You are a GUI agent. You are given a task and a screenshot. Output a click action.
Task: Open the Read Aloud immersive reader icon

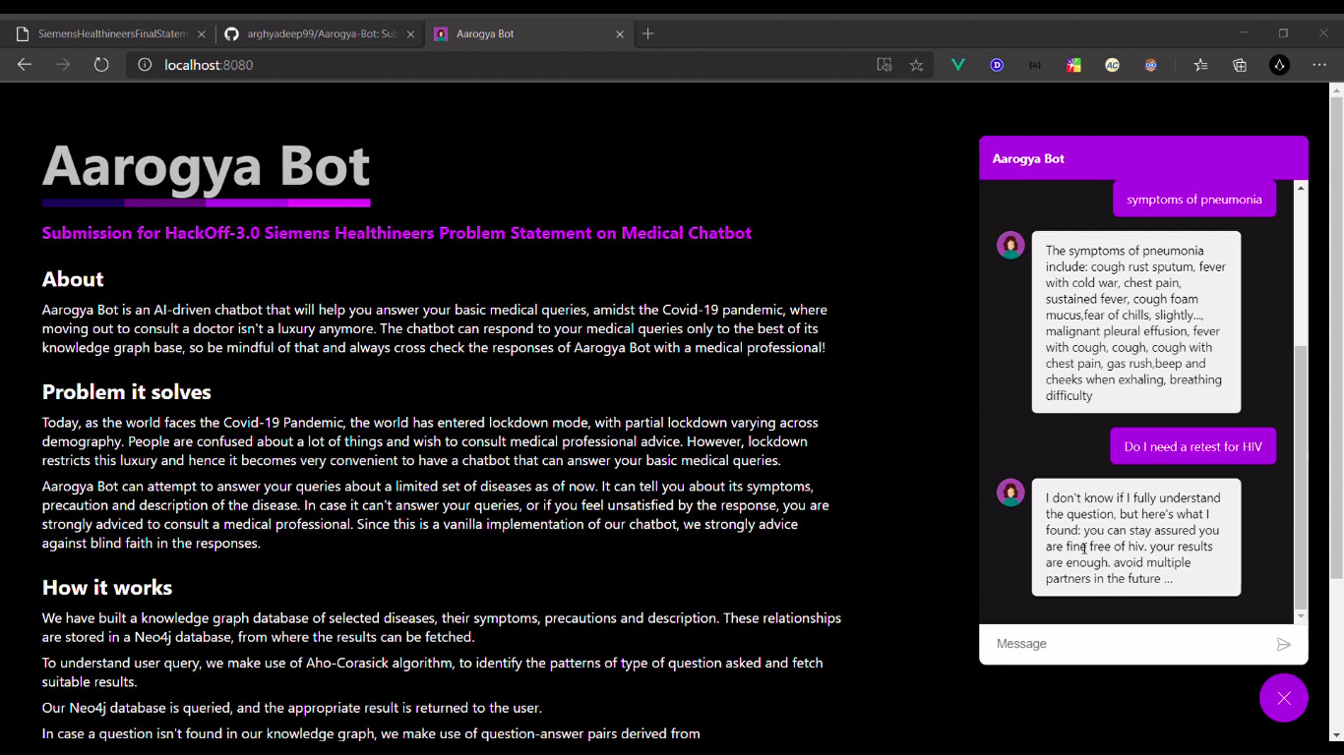point(885,65)
